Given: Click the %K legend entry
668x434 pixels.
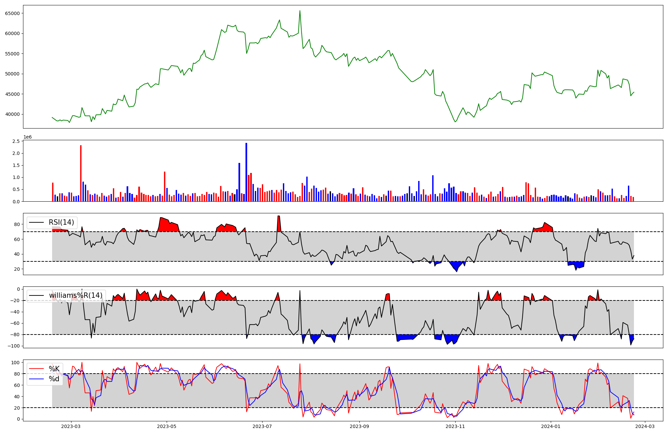Looking at the screenshot, I should [x=54, y=369].
